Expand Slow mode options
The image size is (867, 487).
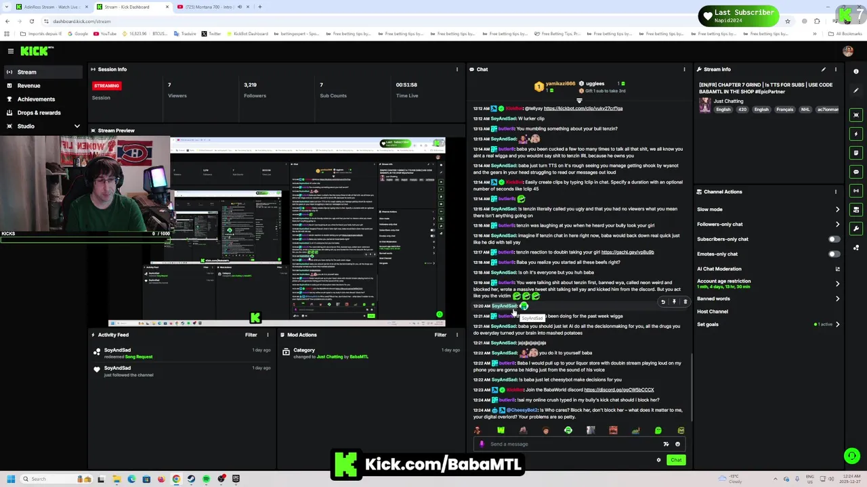837,209
